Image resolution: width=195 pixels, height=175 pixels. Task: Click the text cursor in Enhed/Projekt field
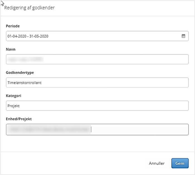click(x=91, y=130)
